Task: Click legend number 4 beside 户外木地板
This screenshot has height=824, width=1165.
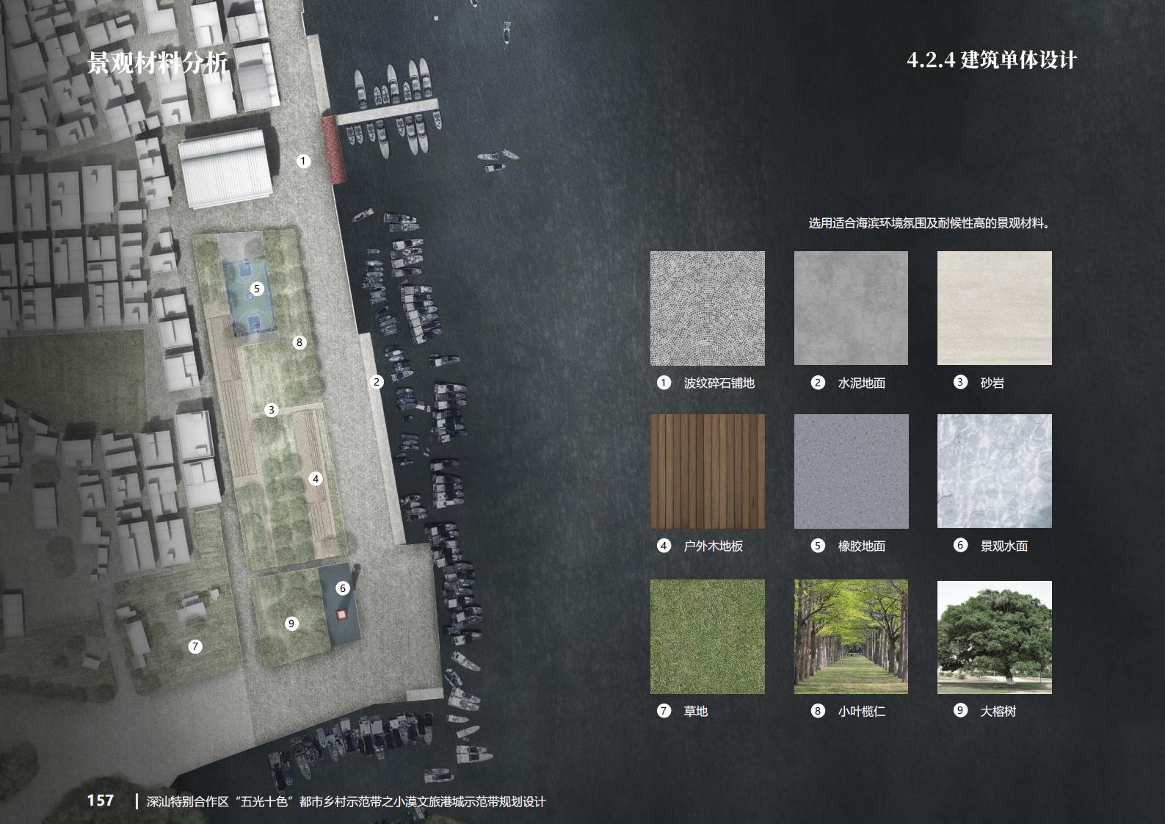Action: click(x=664, y=546)
